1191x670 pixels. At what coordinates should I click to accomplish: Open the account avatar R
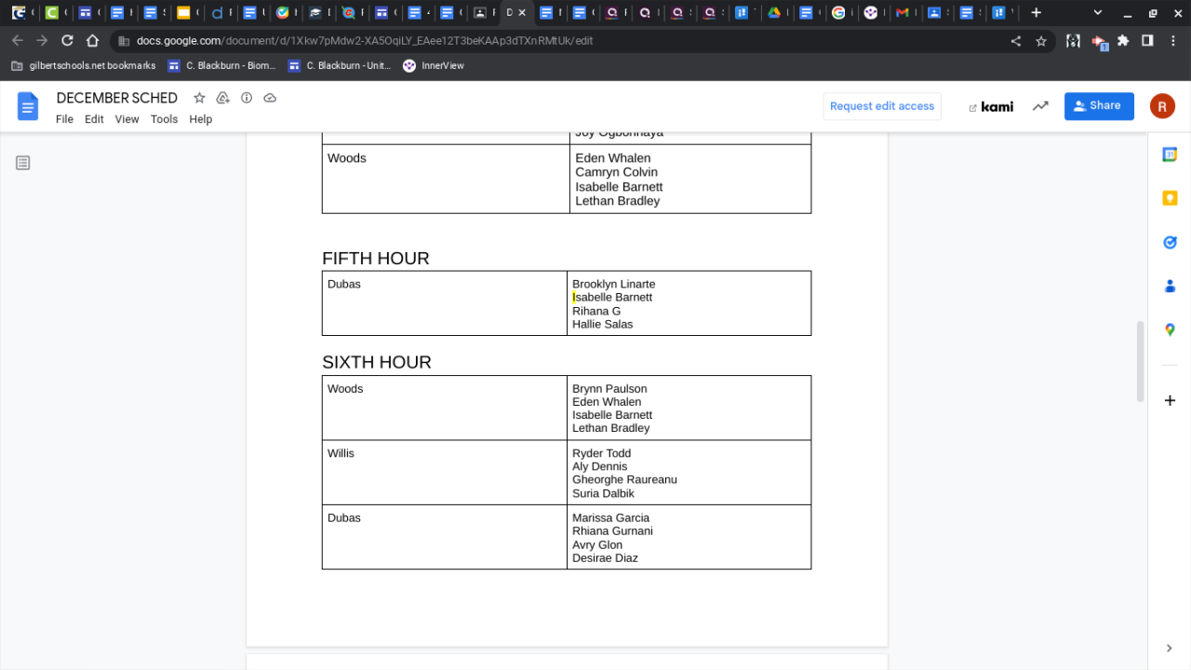1162,106
